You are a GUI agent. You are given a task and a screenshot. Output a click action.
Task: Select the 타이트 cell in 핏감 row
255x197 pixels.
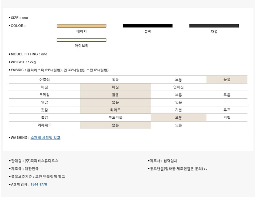tap(115, 110)
